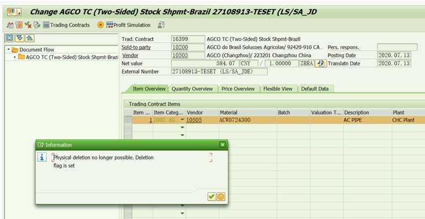Click the Information dialog title icon
Screen dimensions: 425x219
click(40, 145)
